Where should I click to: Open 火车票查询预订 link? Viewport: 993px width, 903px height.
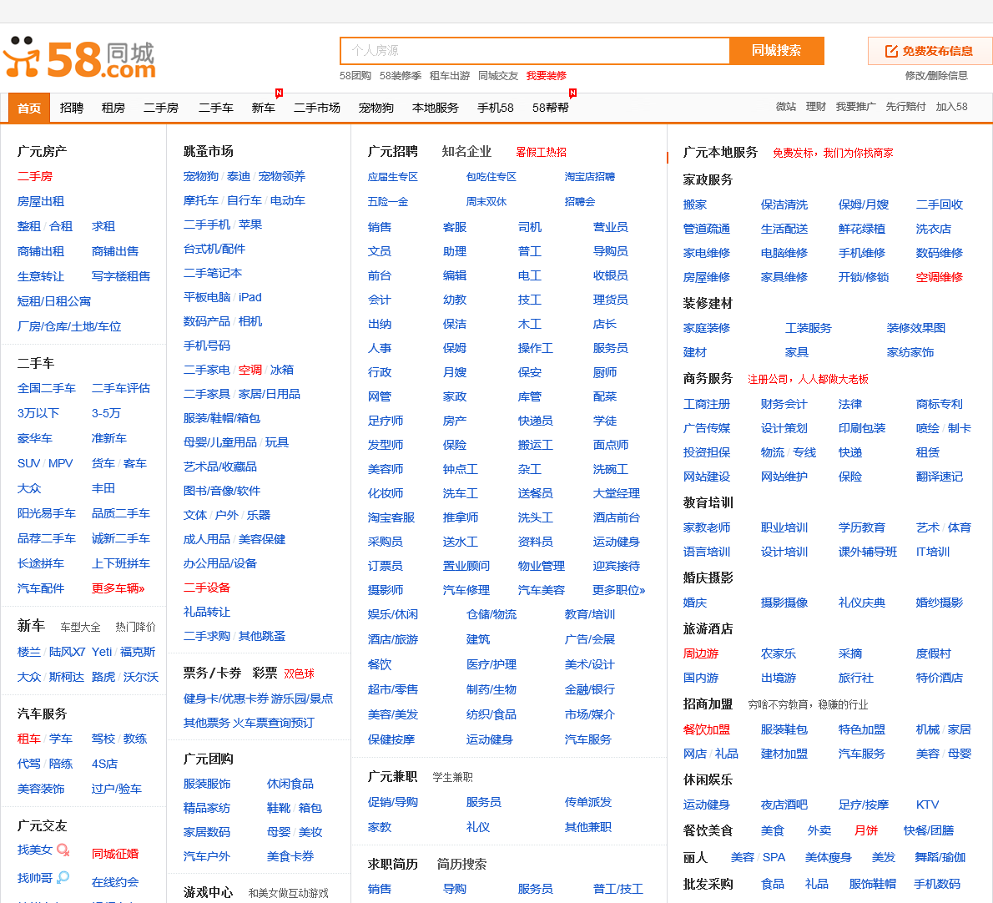(x=272, y=724)
